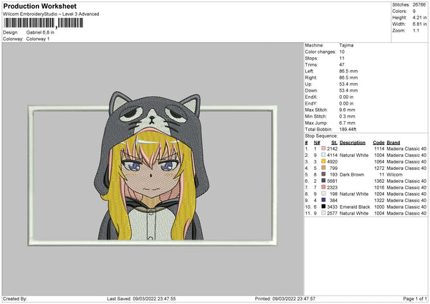Click the Down extent label
The width and height of the screenshot is (430, 304).
311,90
